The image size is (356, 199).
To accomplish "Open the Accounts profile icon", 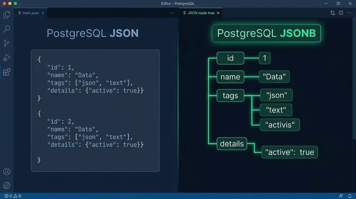I will click(x=7, y=172).
